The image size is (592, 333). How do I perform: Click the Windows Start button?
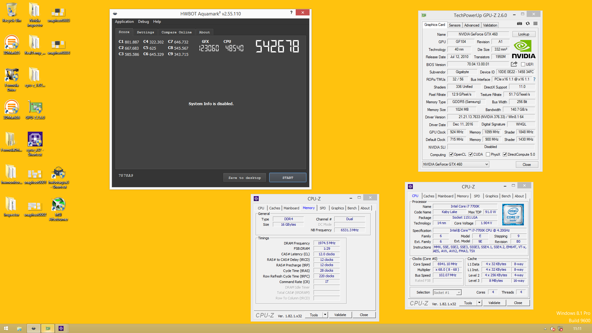click(6, 328)
